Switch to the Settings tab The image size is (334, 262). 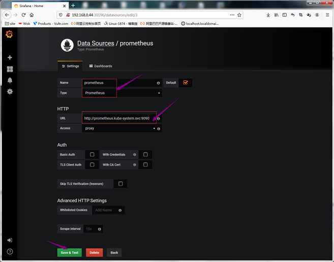pyautogui.click(x=70, y=66)
